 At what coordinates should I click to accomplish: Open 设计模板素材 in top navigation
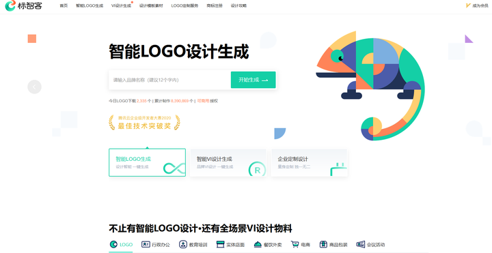151,5
